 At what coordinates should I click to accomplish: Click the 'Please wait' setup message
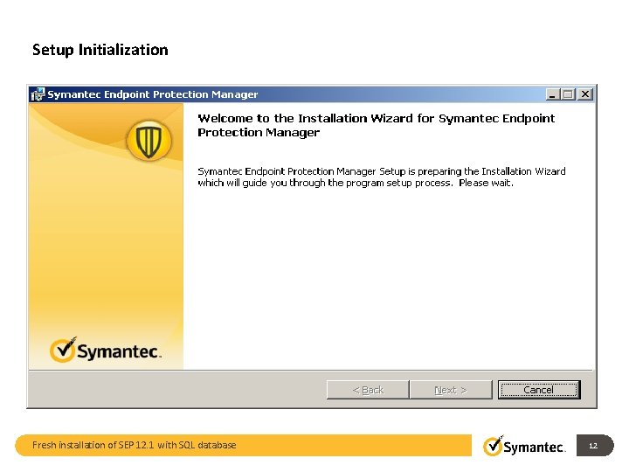click(x=382, y=177)
